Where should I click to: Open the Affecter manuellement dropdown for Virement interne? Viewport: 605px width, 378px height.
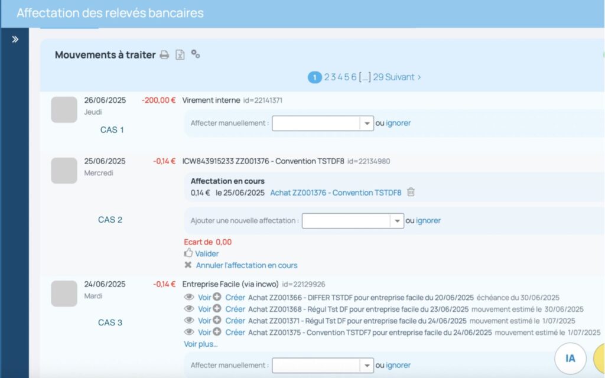pyautogui.click(x=367, y=123)
